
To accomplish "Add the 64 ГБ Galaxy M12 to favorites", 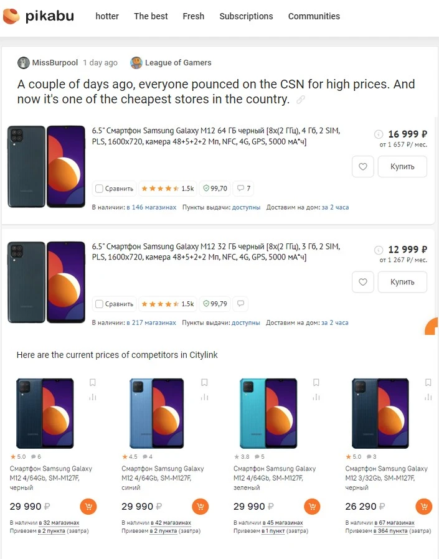I will pyautogui.click(x=362, y=167).
